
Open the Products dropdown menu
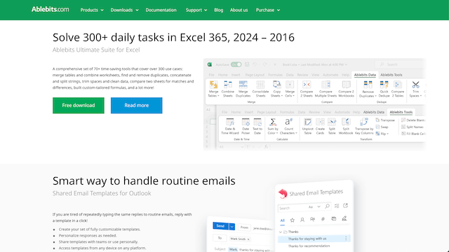click(92, 10)
